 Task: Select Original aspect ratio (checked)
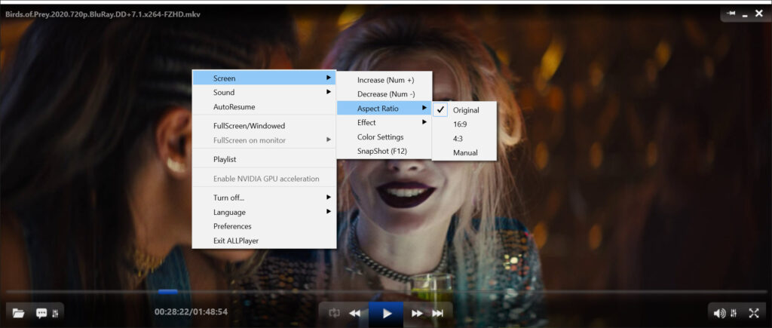click(464, 110)
